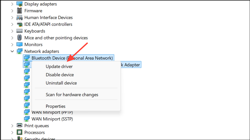
Task: Click the Human Interface Devices icon
Action: (x=19, y=18)
